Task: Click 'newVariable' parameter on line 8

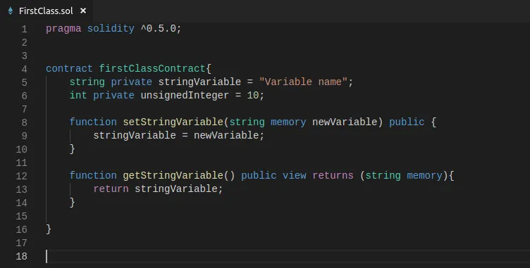Action: [x=345, y=122]
